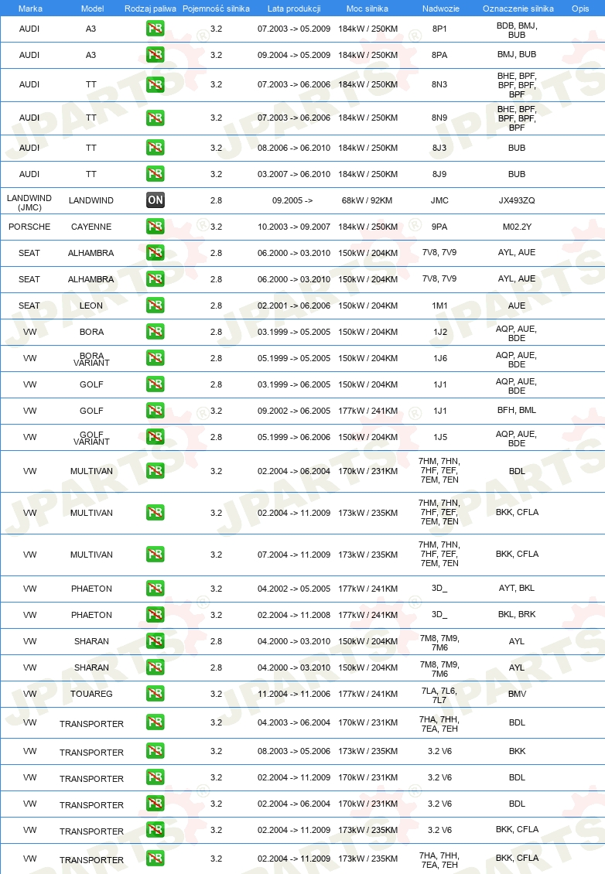Click engine codes AYT, BKL
The height and width of the screenshot is (874, 605).
click(517, 588)
